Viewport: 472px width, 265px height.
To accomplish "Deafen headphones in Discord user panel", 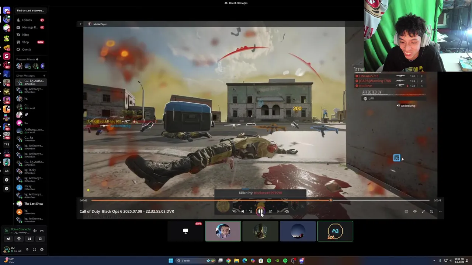I will coord(34,250).
